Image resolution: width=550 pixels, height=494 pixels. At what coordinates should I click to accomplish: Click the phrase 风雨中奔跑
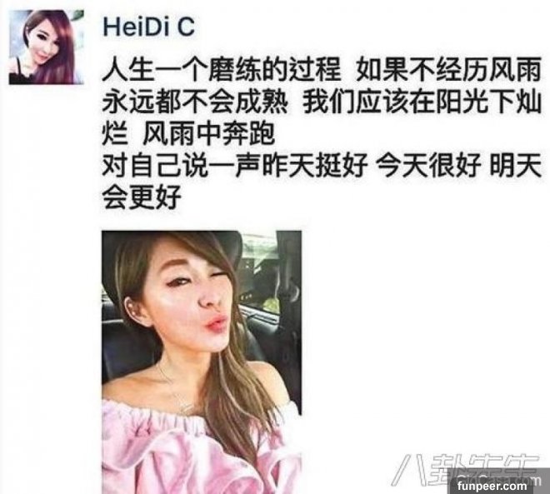pos(208,133)
